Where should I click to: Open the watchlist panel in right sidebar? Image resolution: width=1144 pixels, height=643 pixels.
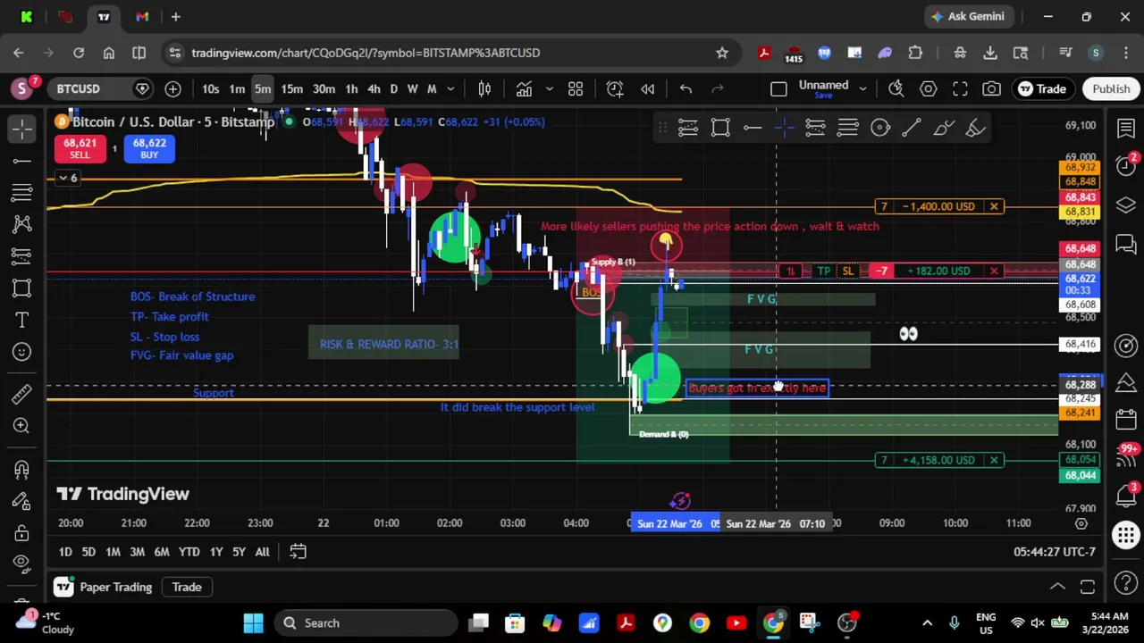(x=1126, y=128)
